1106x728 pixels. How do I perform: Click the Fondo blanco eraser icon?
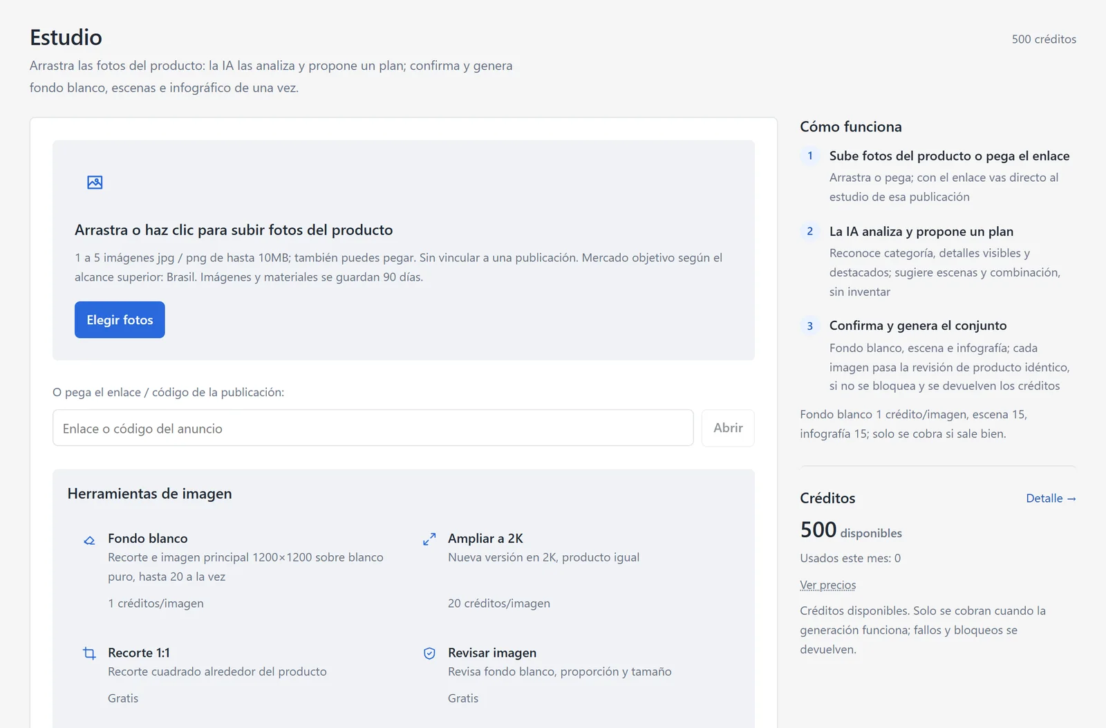89,540
